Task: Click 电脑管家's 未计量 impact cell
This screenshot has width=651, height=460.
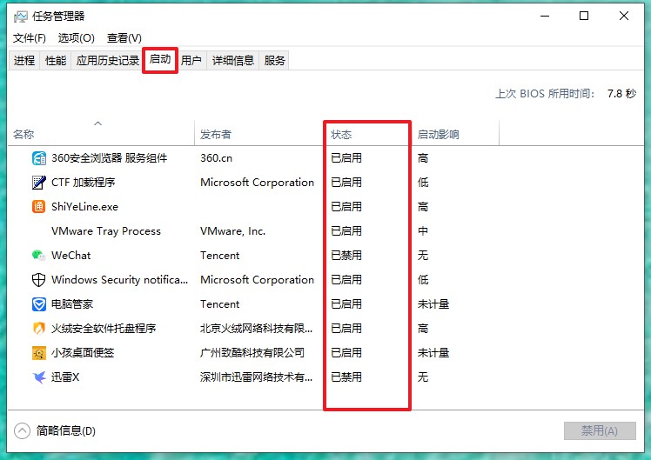Action: [433, 304]
